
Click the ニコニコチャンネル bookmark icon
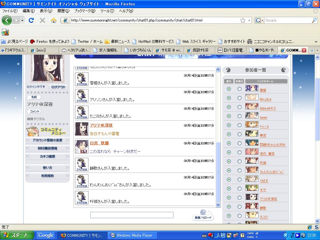coord(250,41)
